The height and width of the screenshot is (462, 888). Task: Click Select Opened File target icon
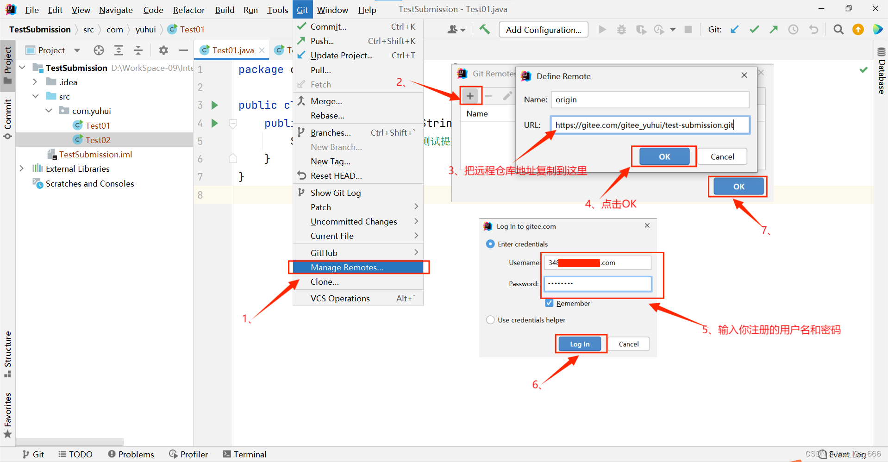tap(99, 50)
